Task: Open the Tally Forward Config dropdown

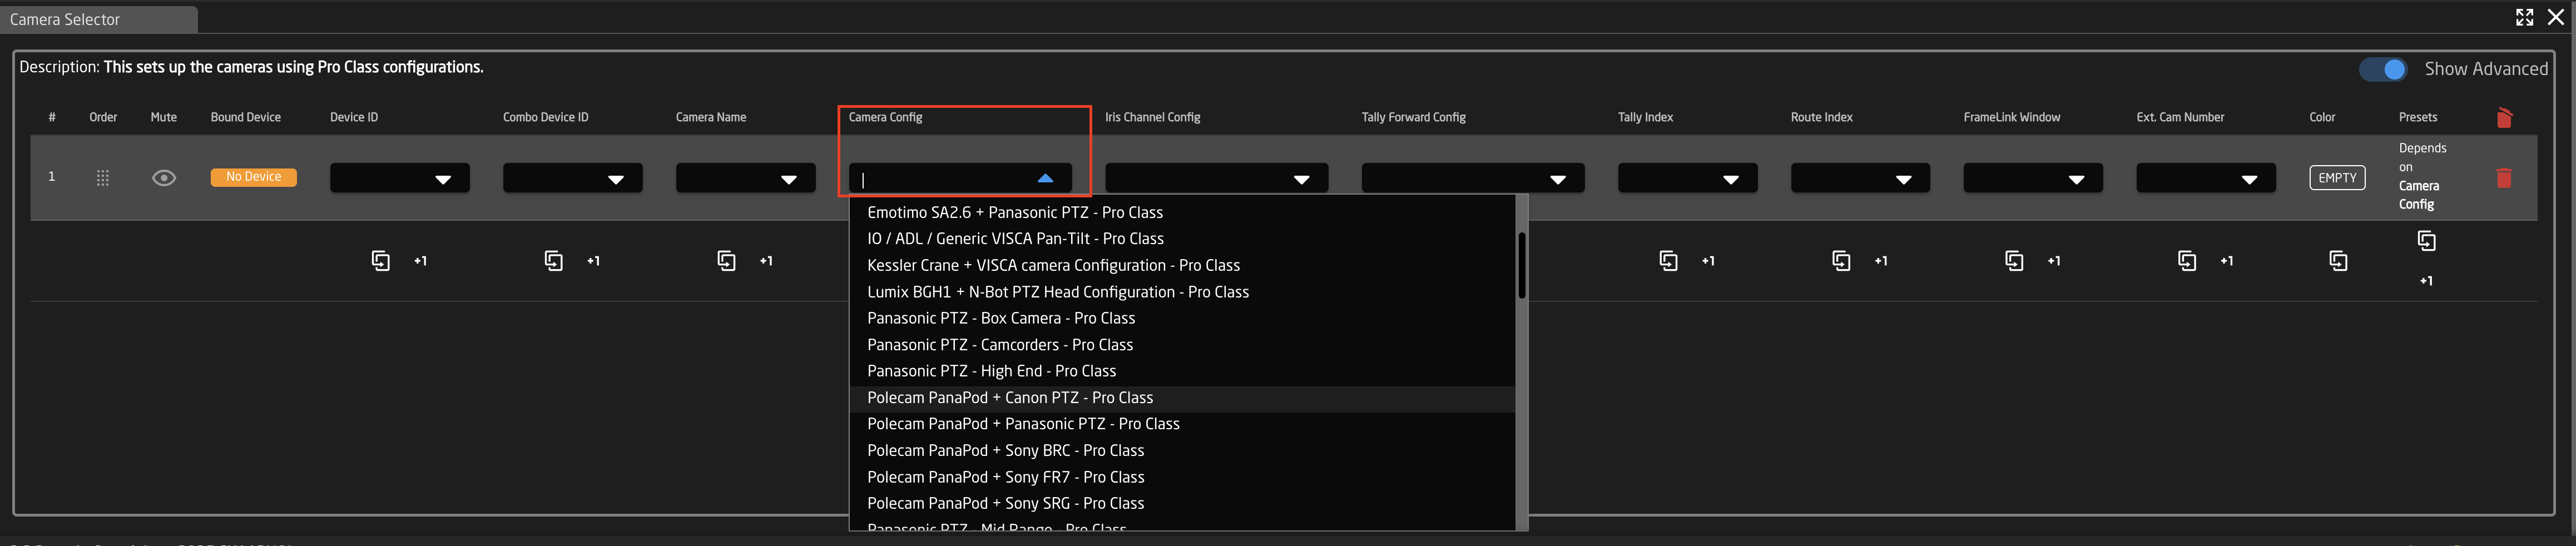Action: point(1472,179)
